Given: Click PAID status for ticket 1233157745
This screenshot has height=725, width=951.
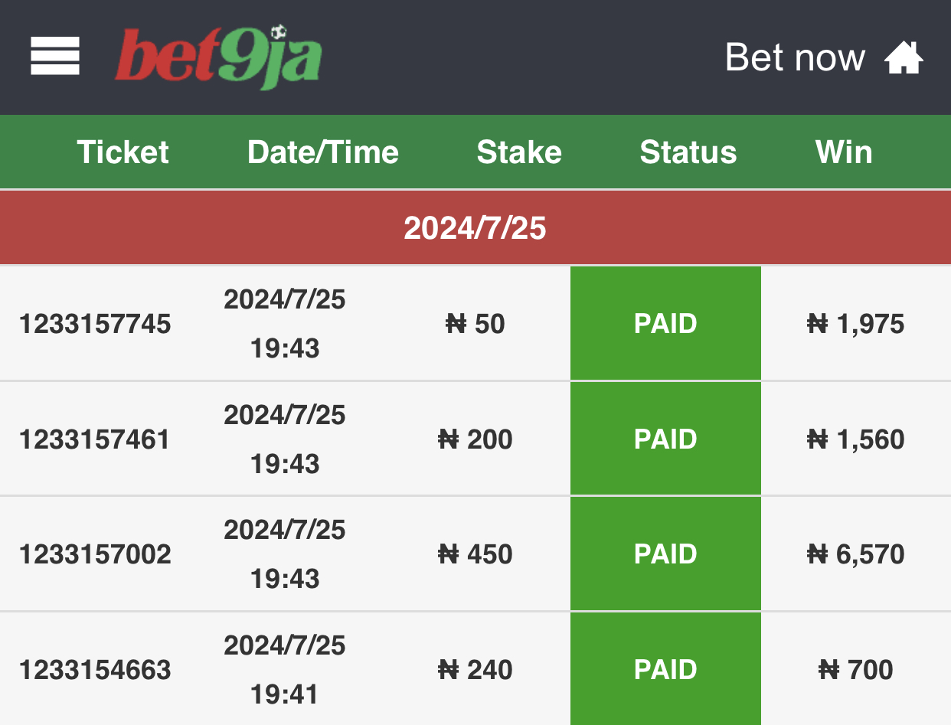Looking at the screenshot, I should [665, 323].
